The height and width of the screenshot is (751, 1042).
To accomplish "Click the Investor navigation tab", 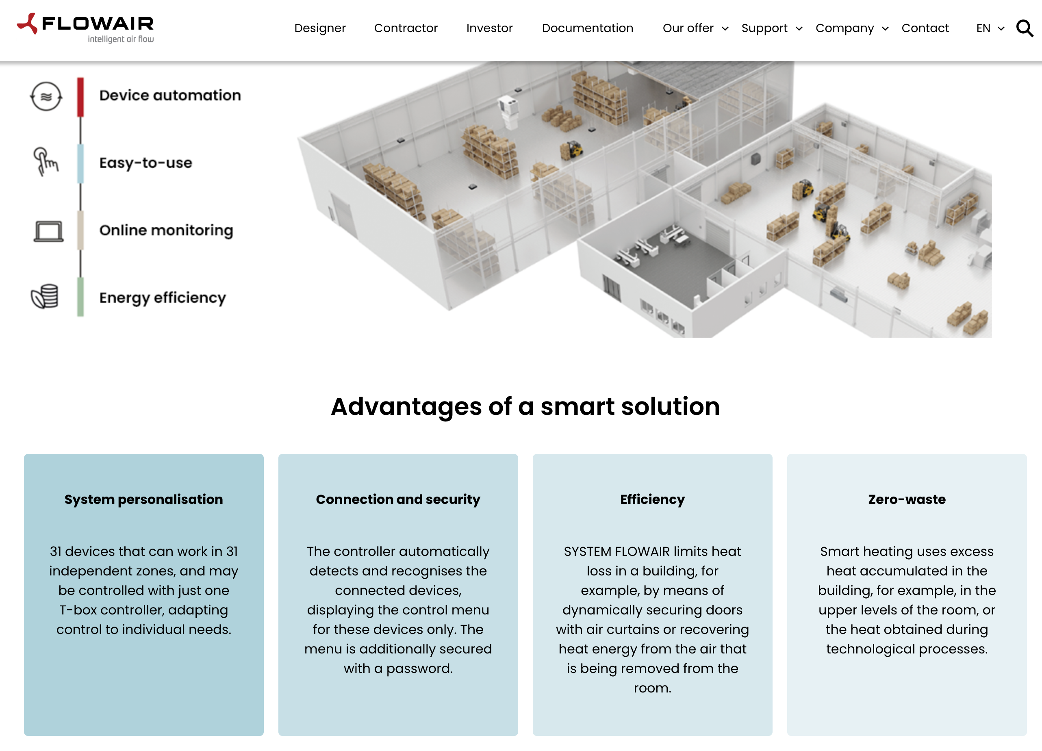I will pyautogui.click(x=489, y=28).
